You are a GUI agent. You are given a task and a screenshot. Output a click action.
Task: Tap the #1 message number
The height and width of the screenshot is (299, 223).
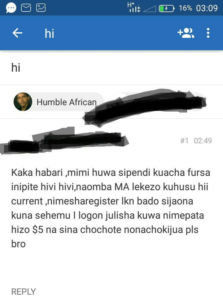tap(184, 141)
